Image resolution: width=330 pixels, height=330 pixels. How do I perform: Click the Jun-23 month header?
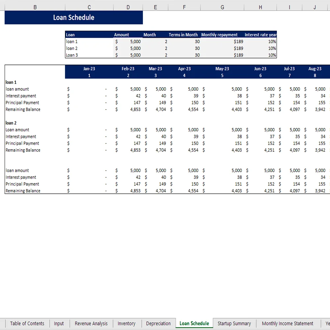point(260,69)
